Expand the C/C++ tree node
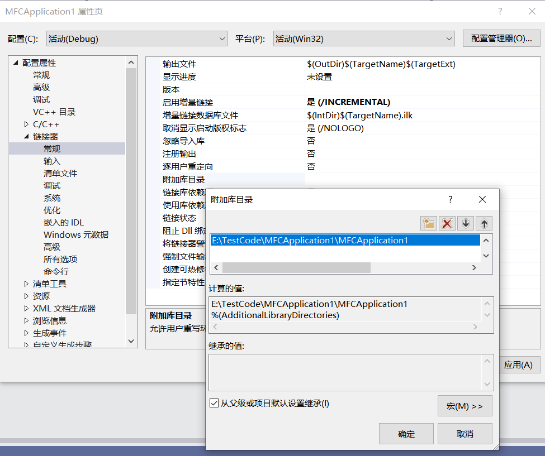The height and width of the screenshot is (456, 545). coord(26,124)
